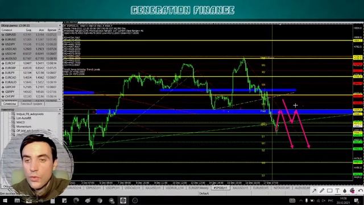The width and height of the screenshot is (364, 205).
Task: Select GBPUSD row in Market Watch
Action: click(29, 35)
